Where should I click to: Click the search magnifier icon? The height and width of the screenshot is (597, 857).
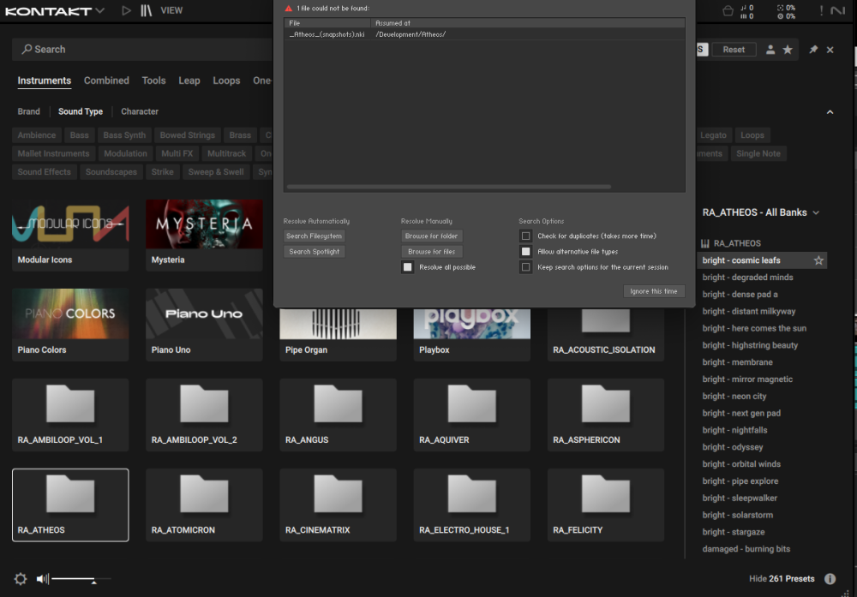27,49
